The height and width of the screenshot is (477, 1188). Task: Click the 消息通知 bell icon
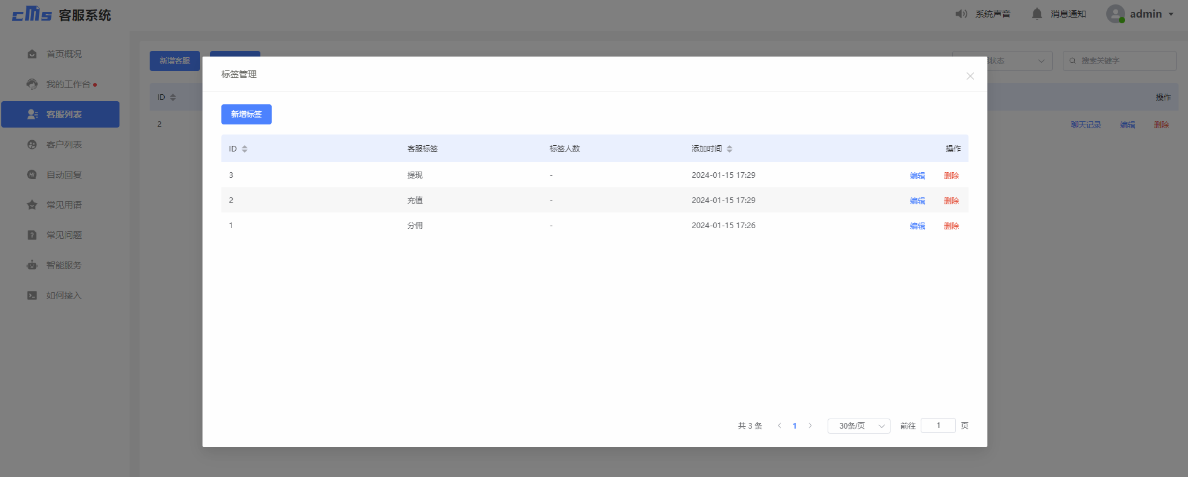coord(1037,14)
